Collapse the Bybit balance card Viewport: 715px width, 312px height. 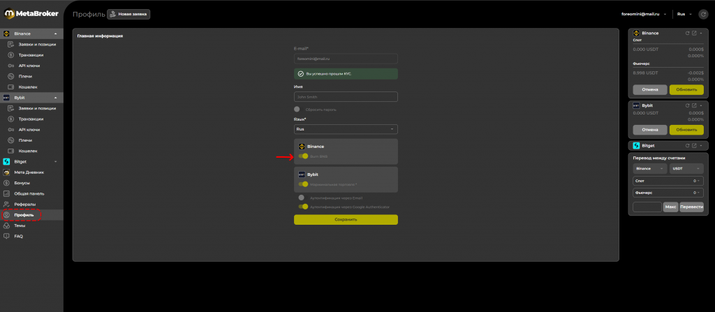click(701, 105)
